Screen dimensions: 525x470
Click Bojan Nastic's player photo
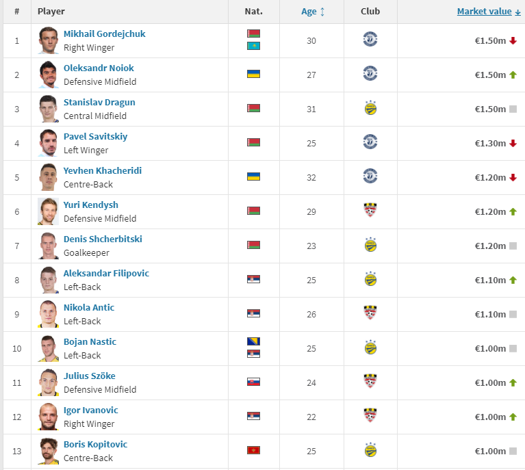point(48,348)
